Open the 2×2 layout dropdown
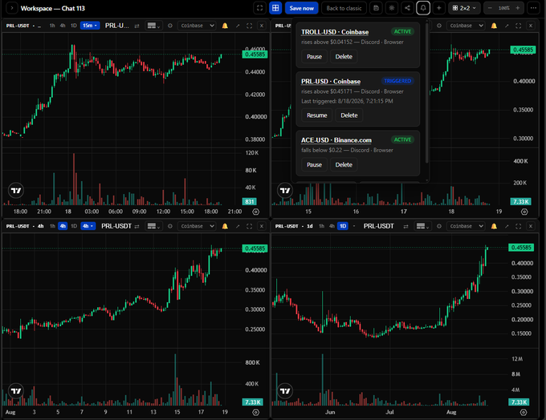This screenshot has width=546, height=420. pos(464,8)
